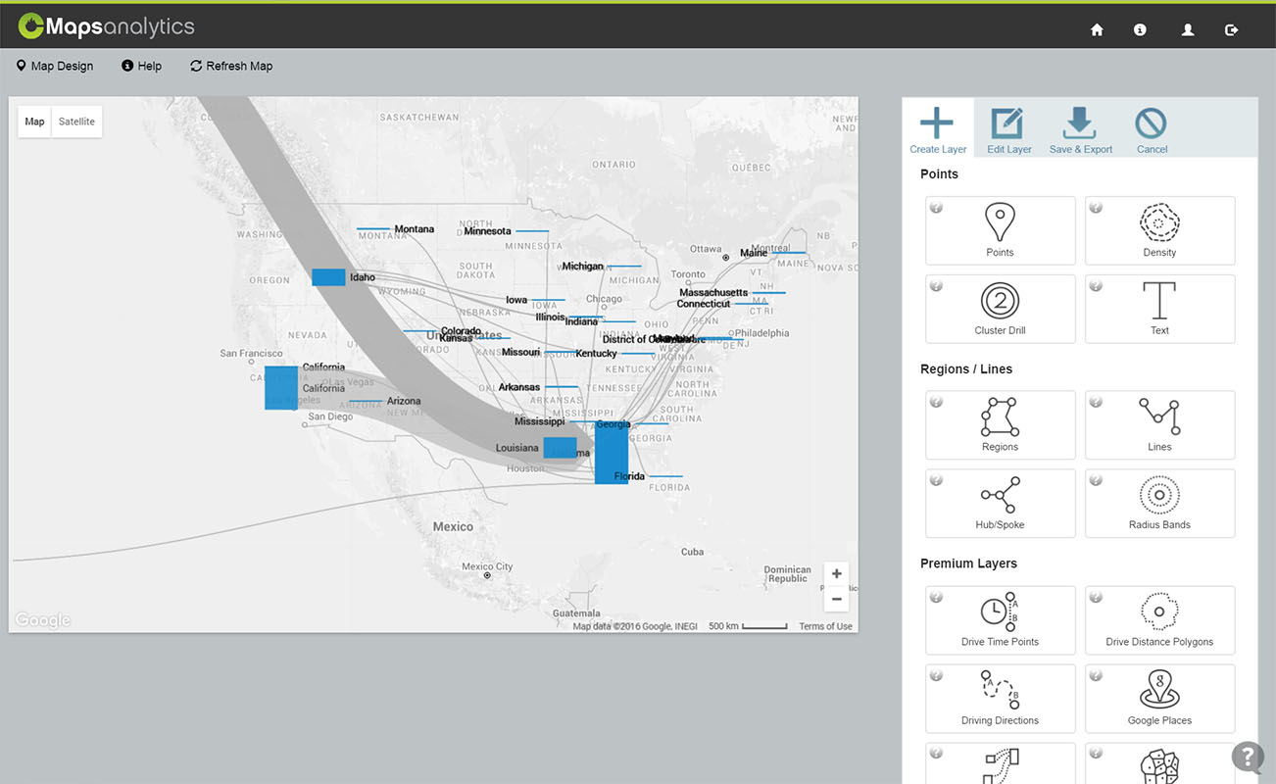
Task: Open the Help menu item
Action: tap(141, 66)
